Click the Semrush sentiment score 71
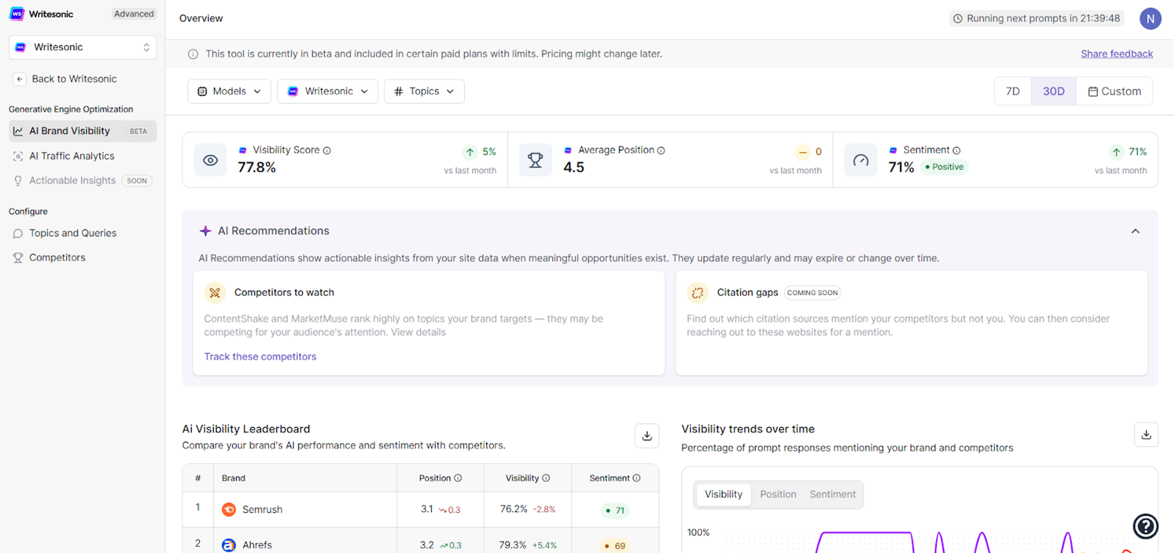The height and width of the screenshot is (553, 1174). tap(615, 510)
